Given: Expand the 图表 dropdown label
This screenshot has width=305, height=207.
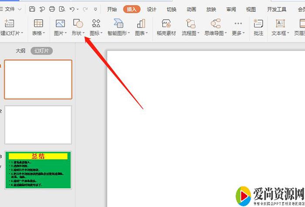Looking at the screenshot, I should pos(142,33).
